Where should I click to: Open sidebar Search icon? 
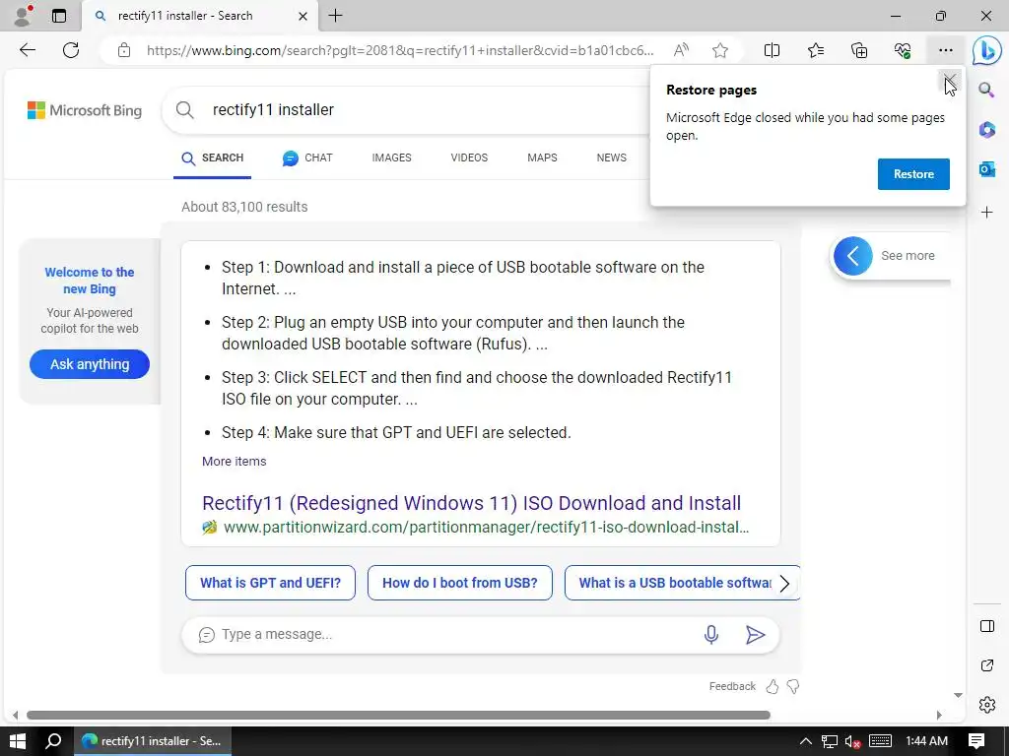986,90
